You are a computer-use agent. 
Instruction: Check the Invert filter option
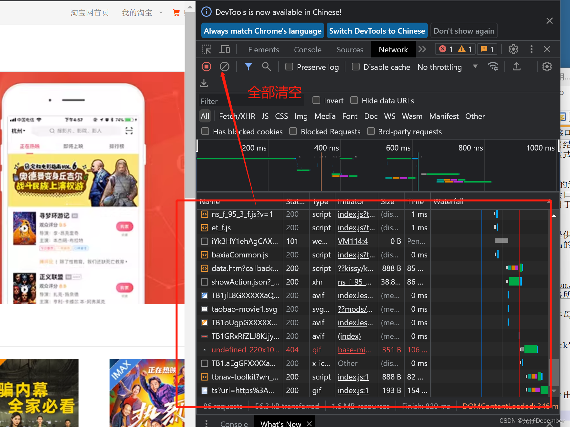(316, 100)
